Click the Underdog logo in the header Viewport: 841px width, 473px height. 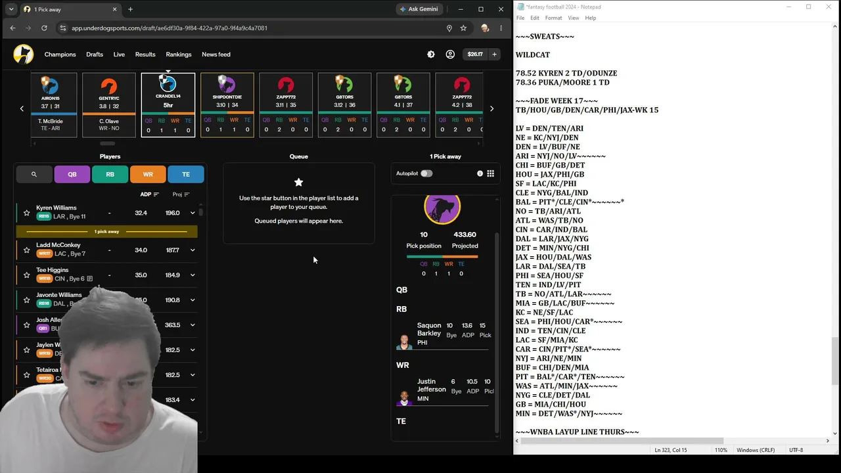click(x=23, y=55)
